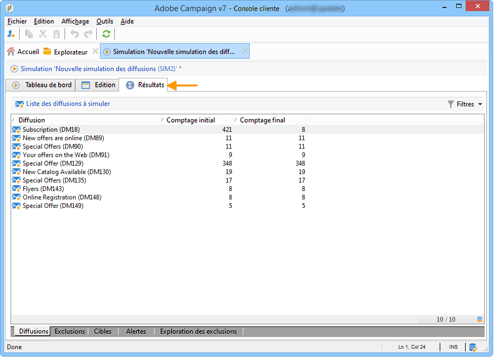Click delivery icon of Subscription (DM18)
The image size is (500, 364).
pyautogui.click(x=16, y=130)
